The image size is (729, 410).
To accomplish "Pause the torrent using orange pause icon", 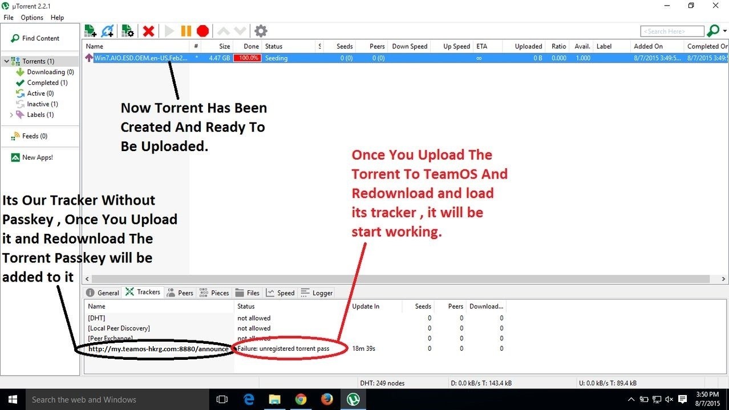I will pos(186,31).
